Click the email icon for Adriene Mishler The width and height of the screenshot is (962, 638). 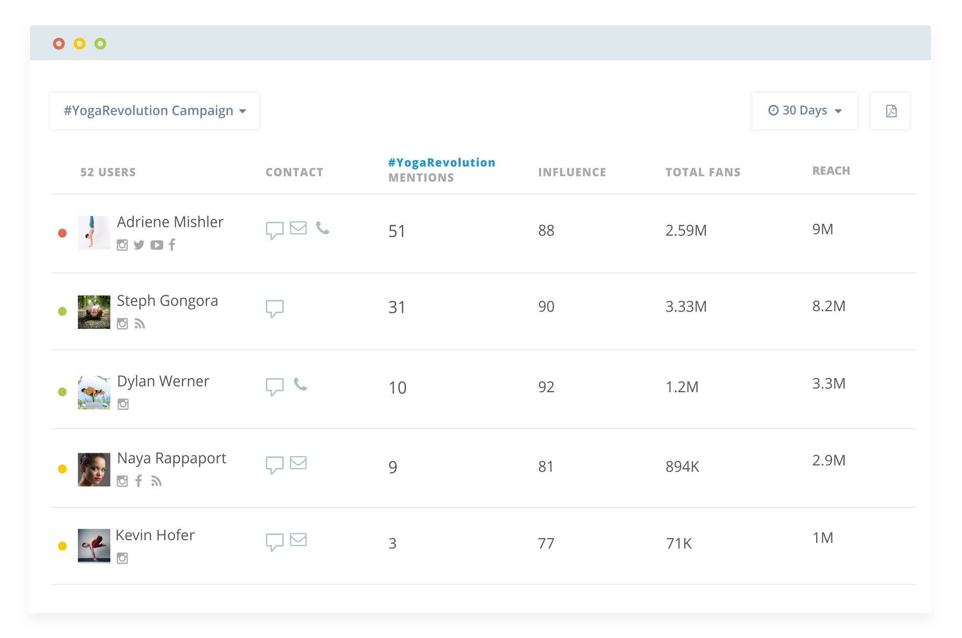tap(298, 228)
